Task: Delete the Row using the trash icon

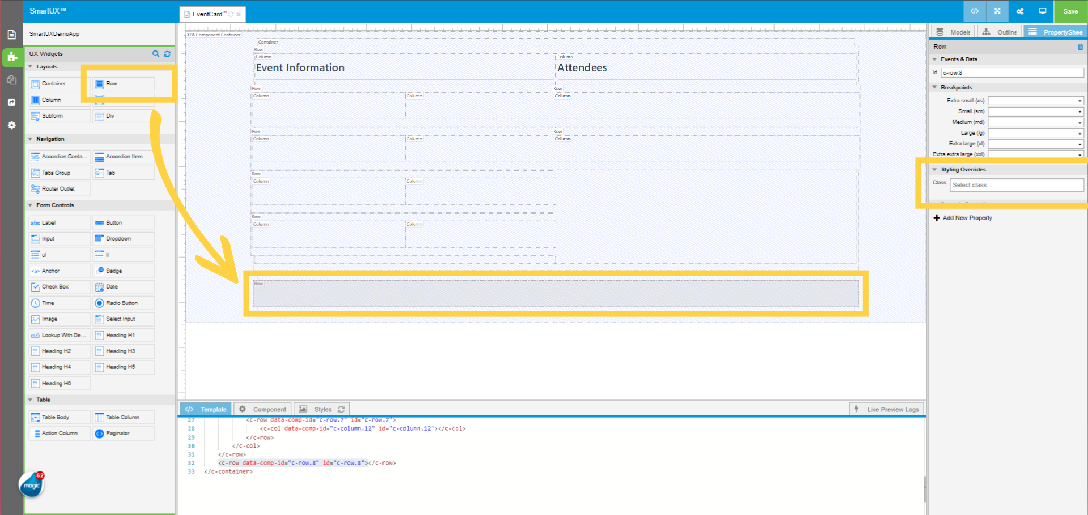Action: tap(1080, 46)
